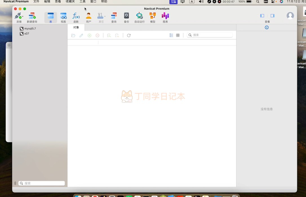Click the Connection (连接) plug icon
Viewport: 306px width, 197px height.
18,16
